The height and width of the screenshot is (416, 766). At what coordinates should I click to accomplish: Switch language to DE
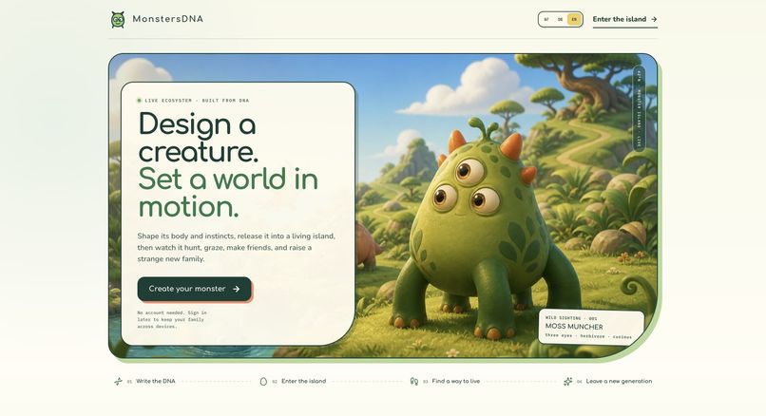pos(560,20)
